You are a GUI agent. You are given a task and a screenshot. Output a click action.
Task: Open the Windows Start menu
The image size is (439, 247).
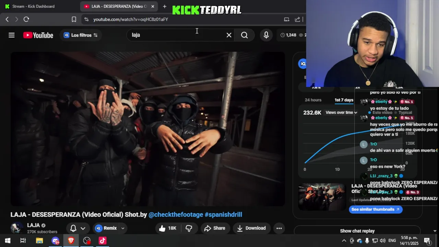8,240
